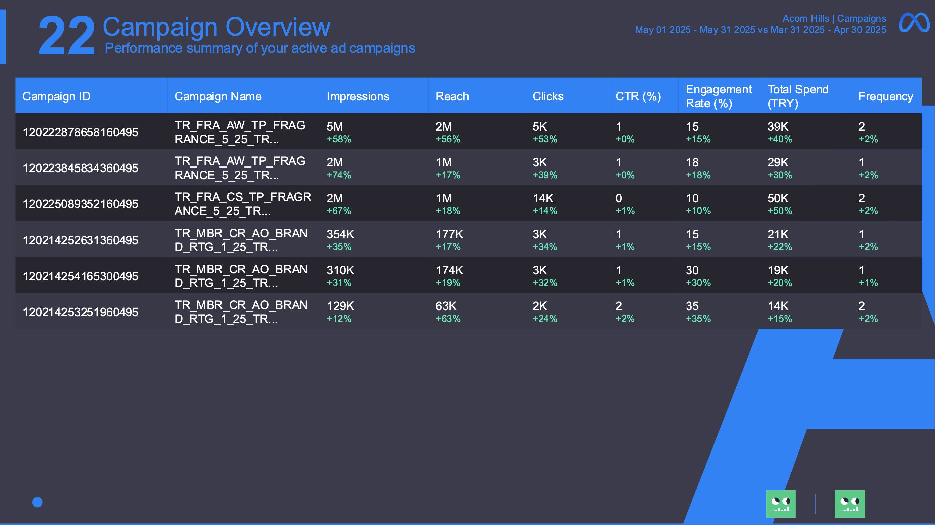Click the 19K total spend value

[x=778, y=270]
